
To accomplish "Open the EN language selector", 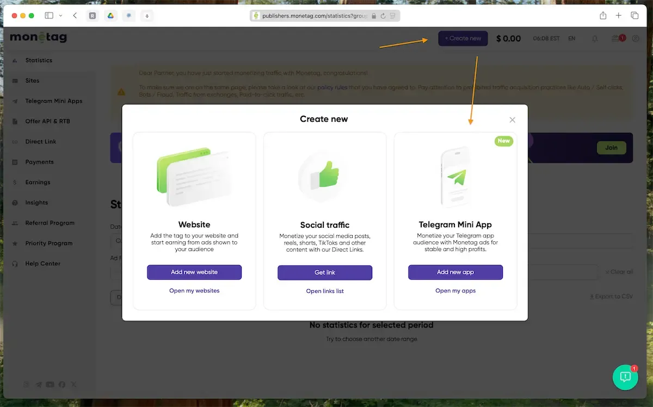I will click(x=571, y=39).
